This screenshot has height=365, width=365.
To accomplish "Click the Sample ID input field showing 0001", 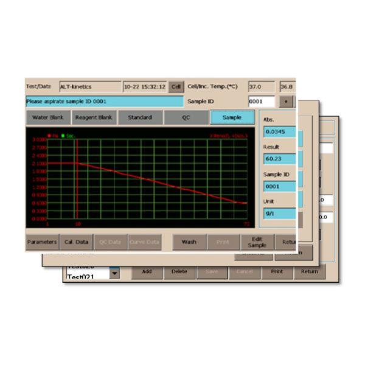I will 262,102.
